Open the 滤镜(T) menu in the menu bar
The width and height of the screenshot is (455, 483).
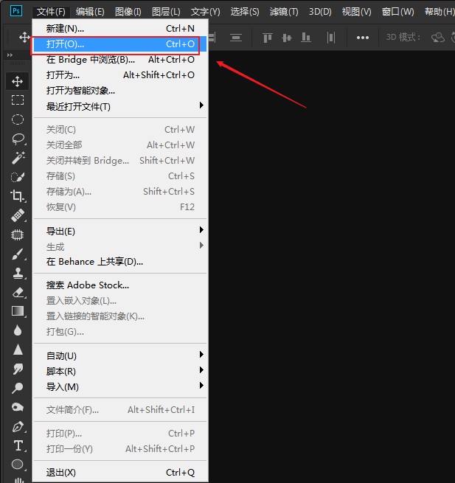point(284,12)
